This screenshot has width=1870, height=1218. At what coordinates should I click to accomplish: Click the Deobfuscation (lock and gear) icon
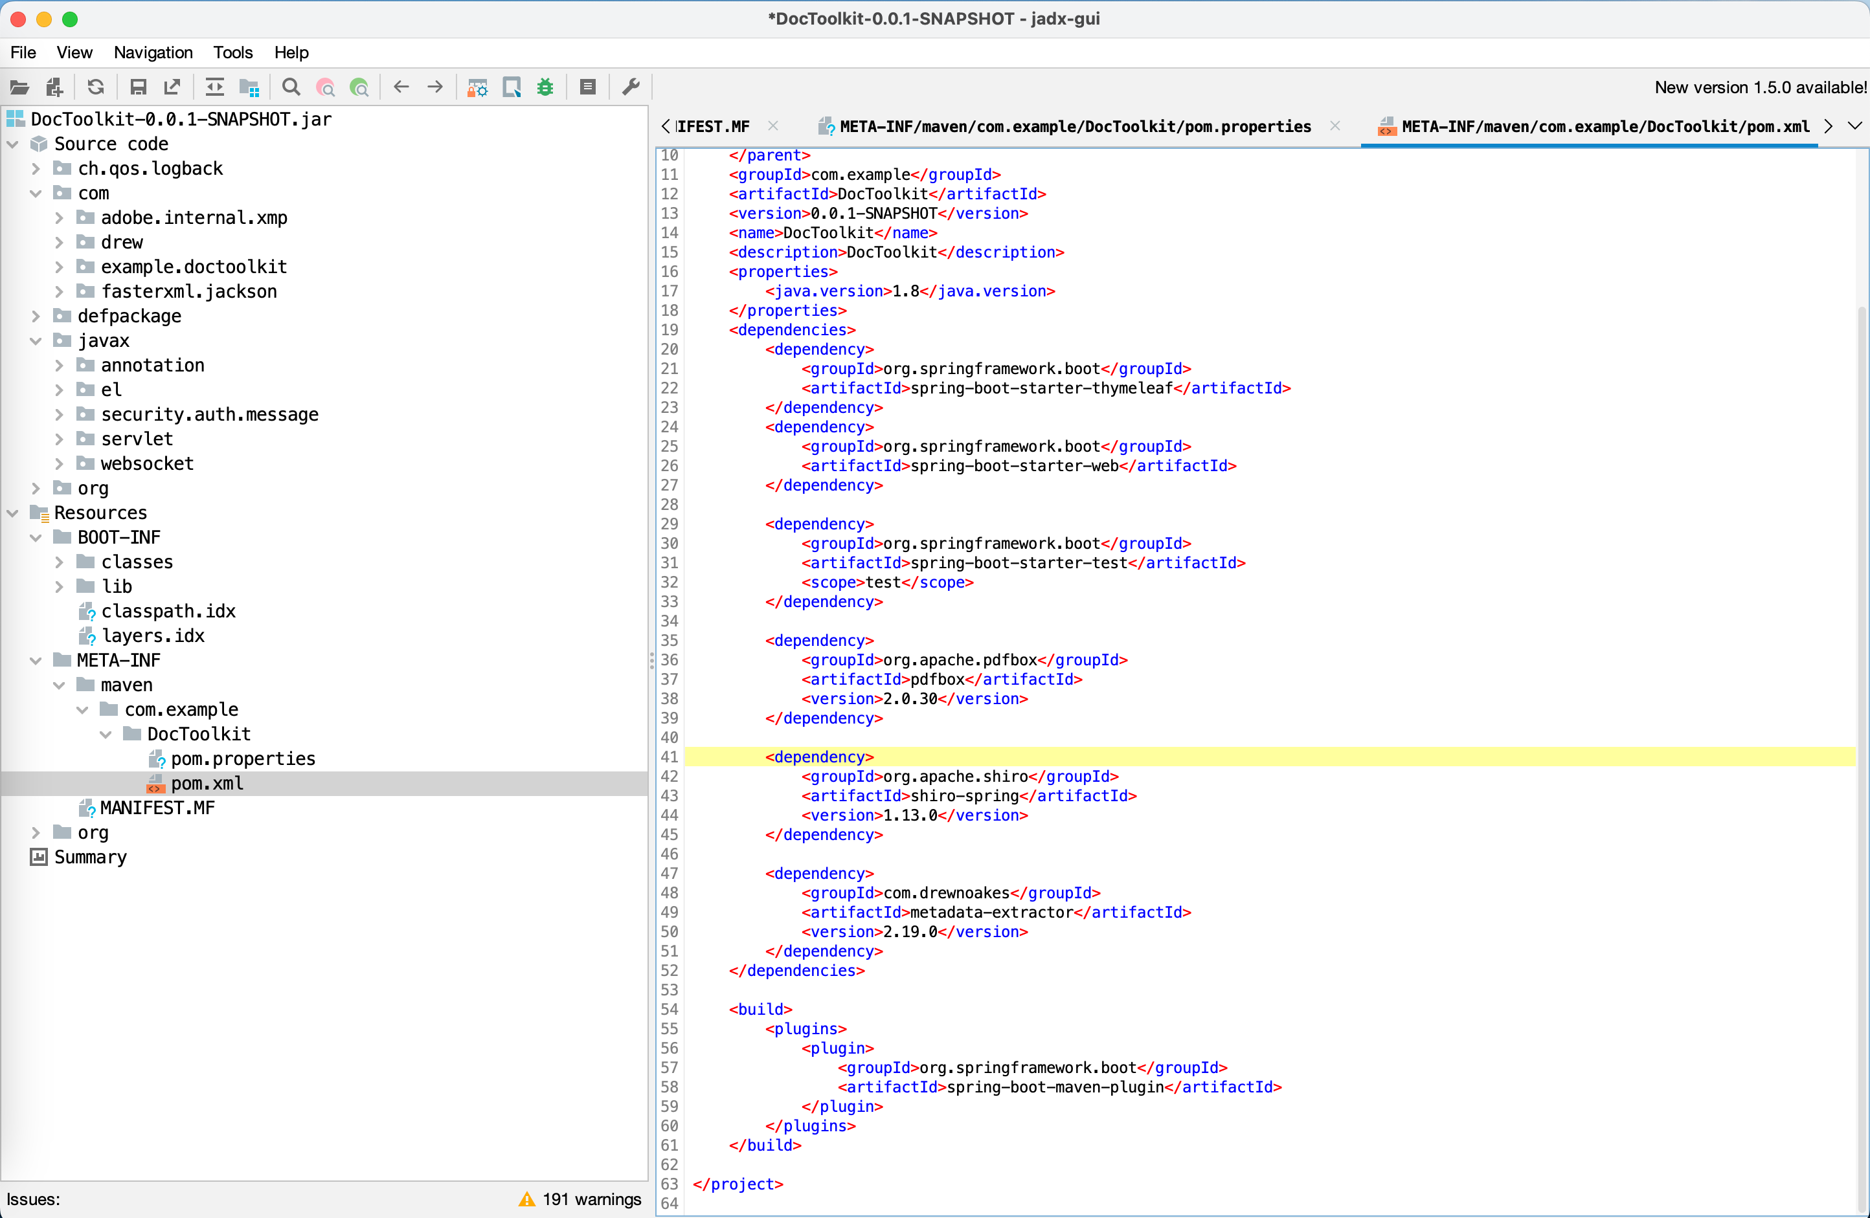[478, 87]
